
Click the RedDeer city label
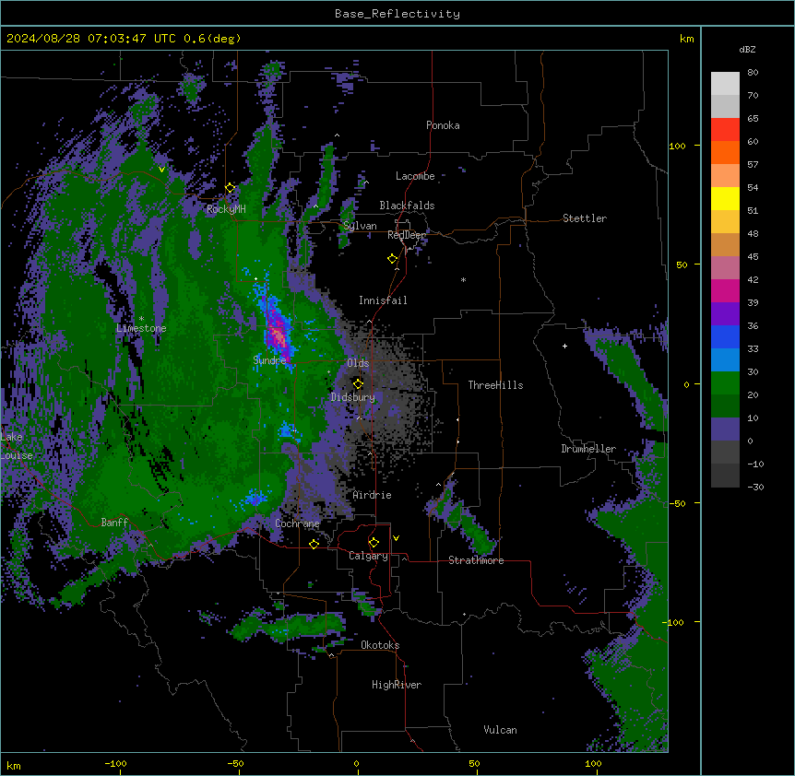pyautogui.click(x=407, y=235)
